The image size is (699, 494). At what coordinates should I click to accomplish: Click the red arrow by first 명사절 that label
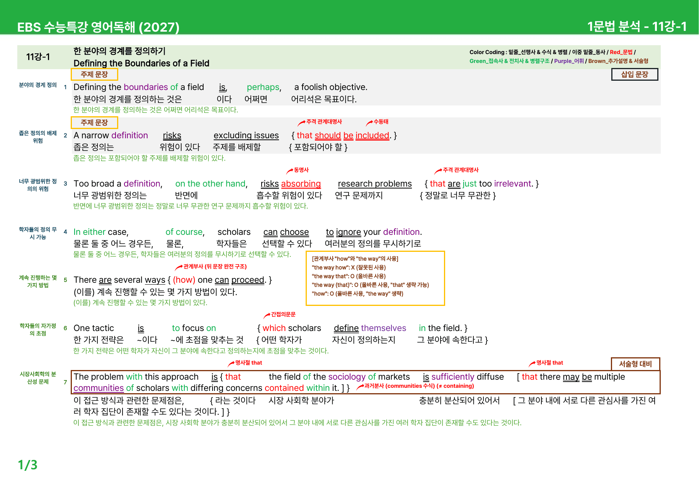pyautogui.click(x=231, y=363)
